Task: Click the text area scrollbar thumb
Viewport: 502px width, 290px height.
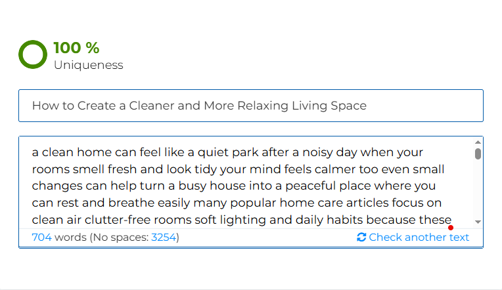Action: coord(478,154)
